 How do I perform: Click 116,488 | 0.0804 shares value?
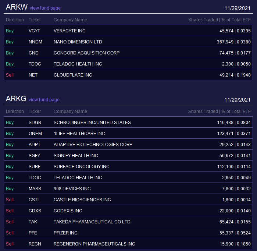pos(234,123)
